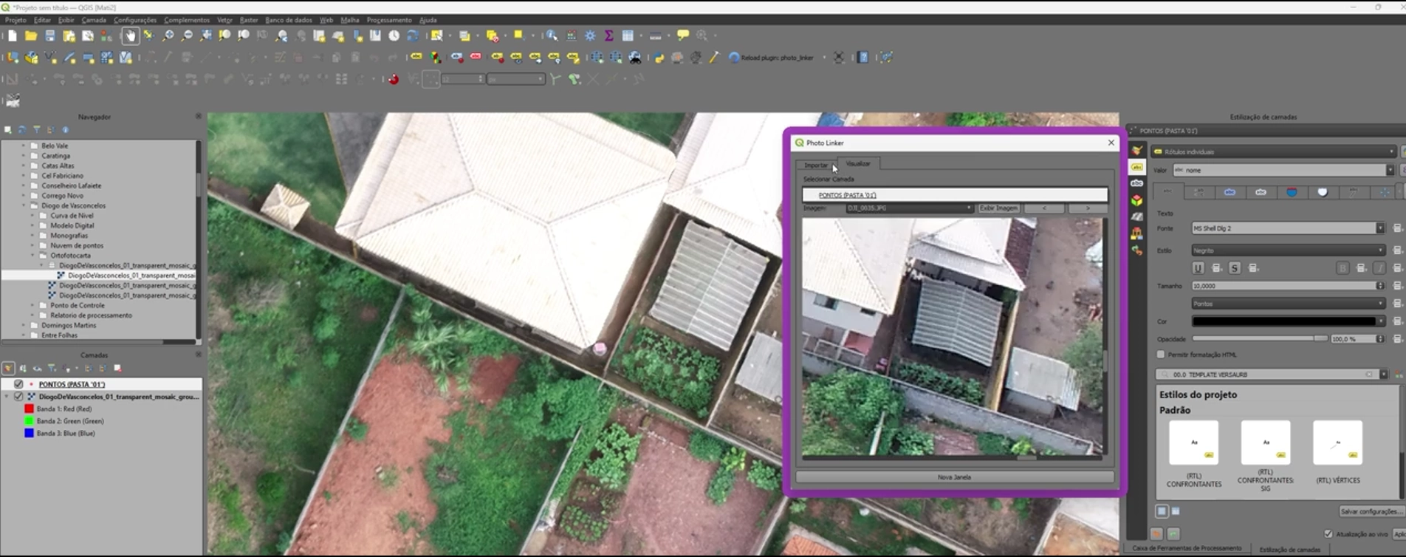This screenshot has height=557, width=1406.
Task: Click the 3D View cube icon in styling panel
Action: 1136,200
